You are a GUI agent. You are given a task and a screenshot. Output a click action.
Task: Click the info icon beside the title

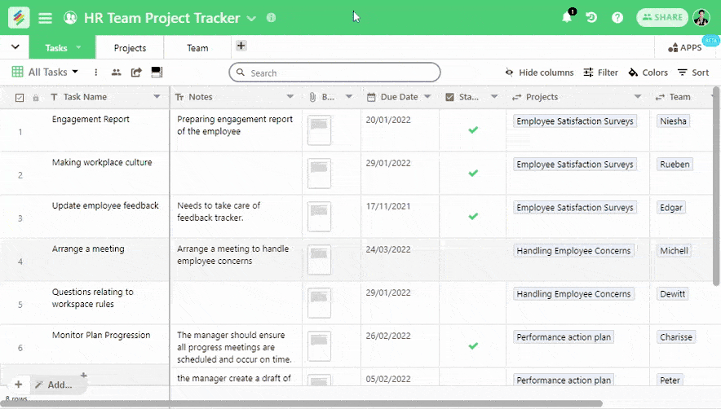coord(272,18)
